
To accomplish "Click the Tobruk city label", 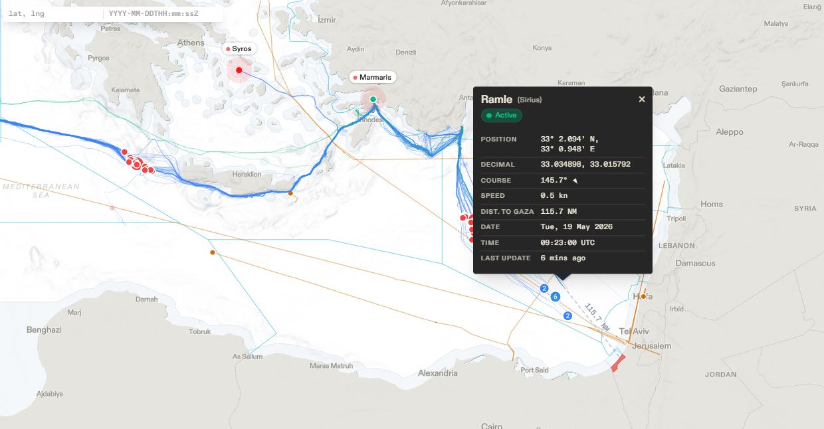I will click(x=199, y=331).
